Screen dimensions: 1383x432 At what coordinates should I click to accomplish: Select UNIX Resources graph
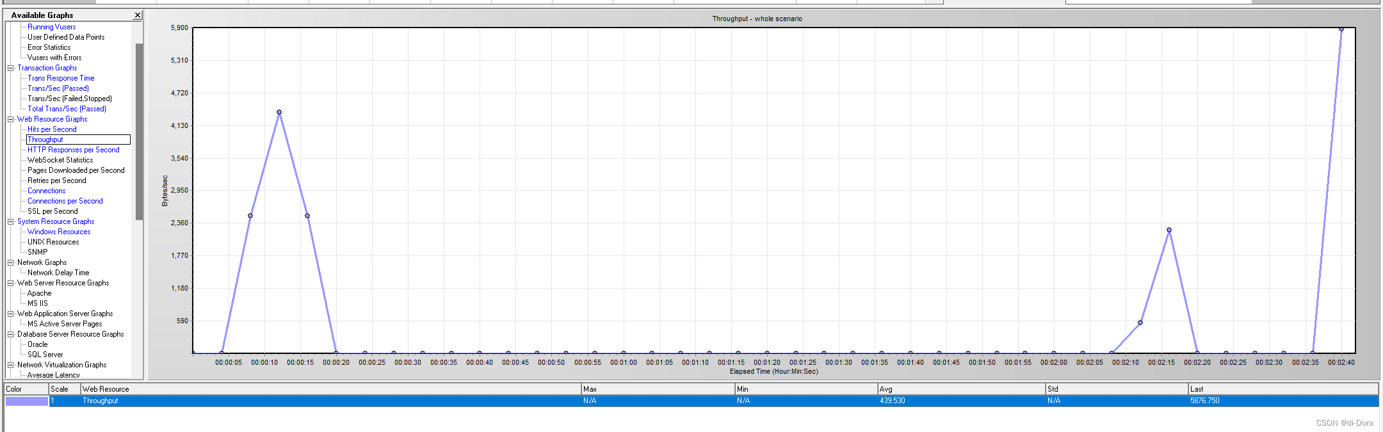pyautogui.click(x=53, y=242)
